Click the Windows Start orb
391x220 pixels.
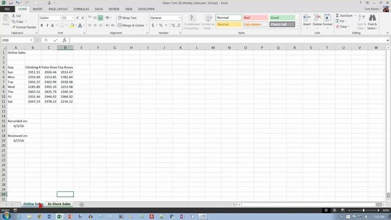click(x=6, y=216)
